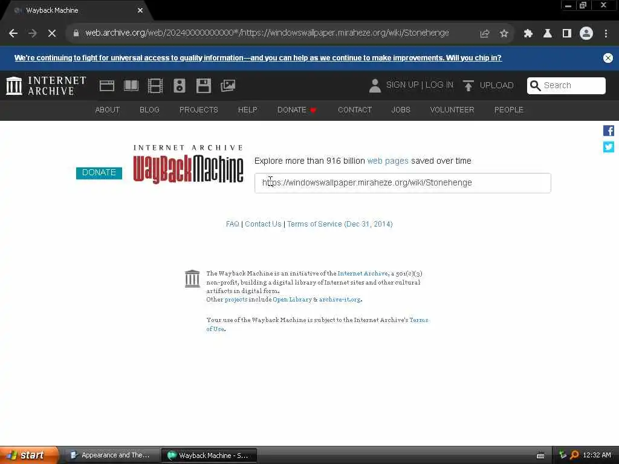Open the PEOPLE menu item
Viewport: 619px width, 464px height.
tap(508, 110)
